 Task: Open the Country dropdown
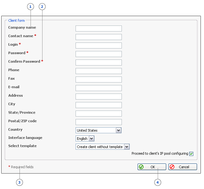coord(118,130)
